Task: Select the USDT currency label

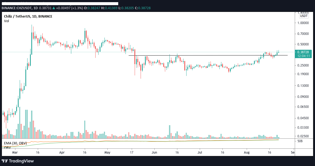Action: pyautogui.click(x=304, y=16)
